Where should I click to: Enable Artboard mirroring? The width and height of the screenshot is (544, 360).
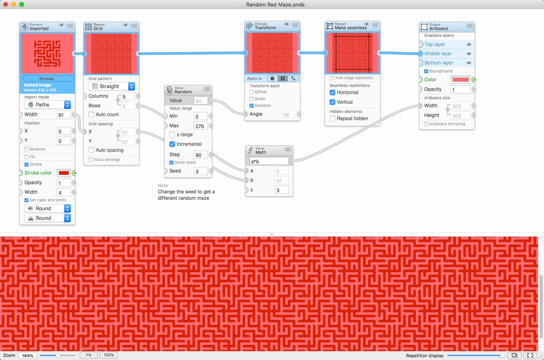[426, 124]
